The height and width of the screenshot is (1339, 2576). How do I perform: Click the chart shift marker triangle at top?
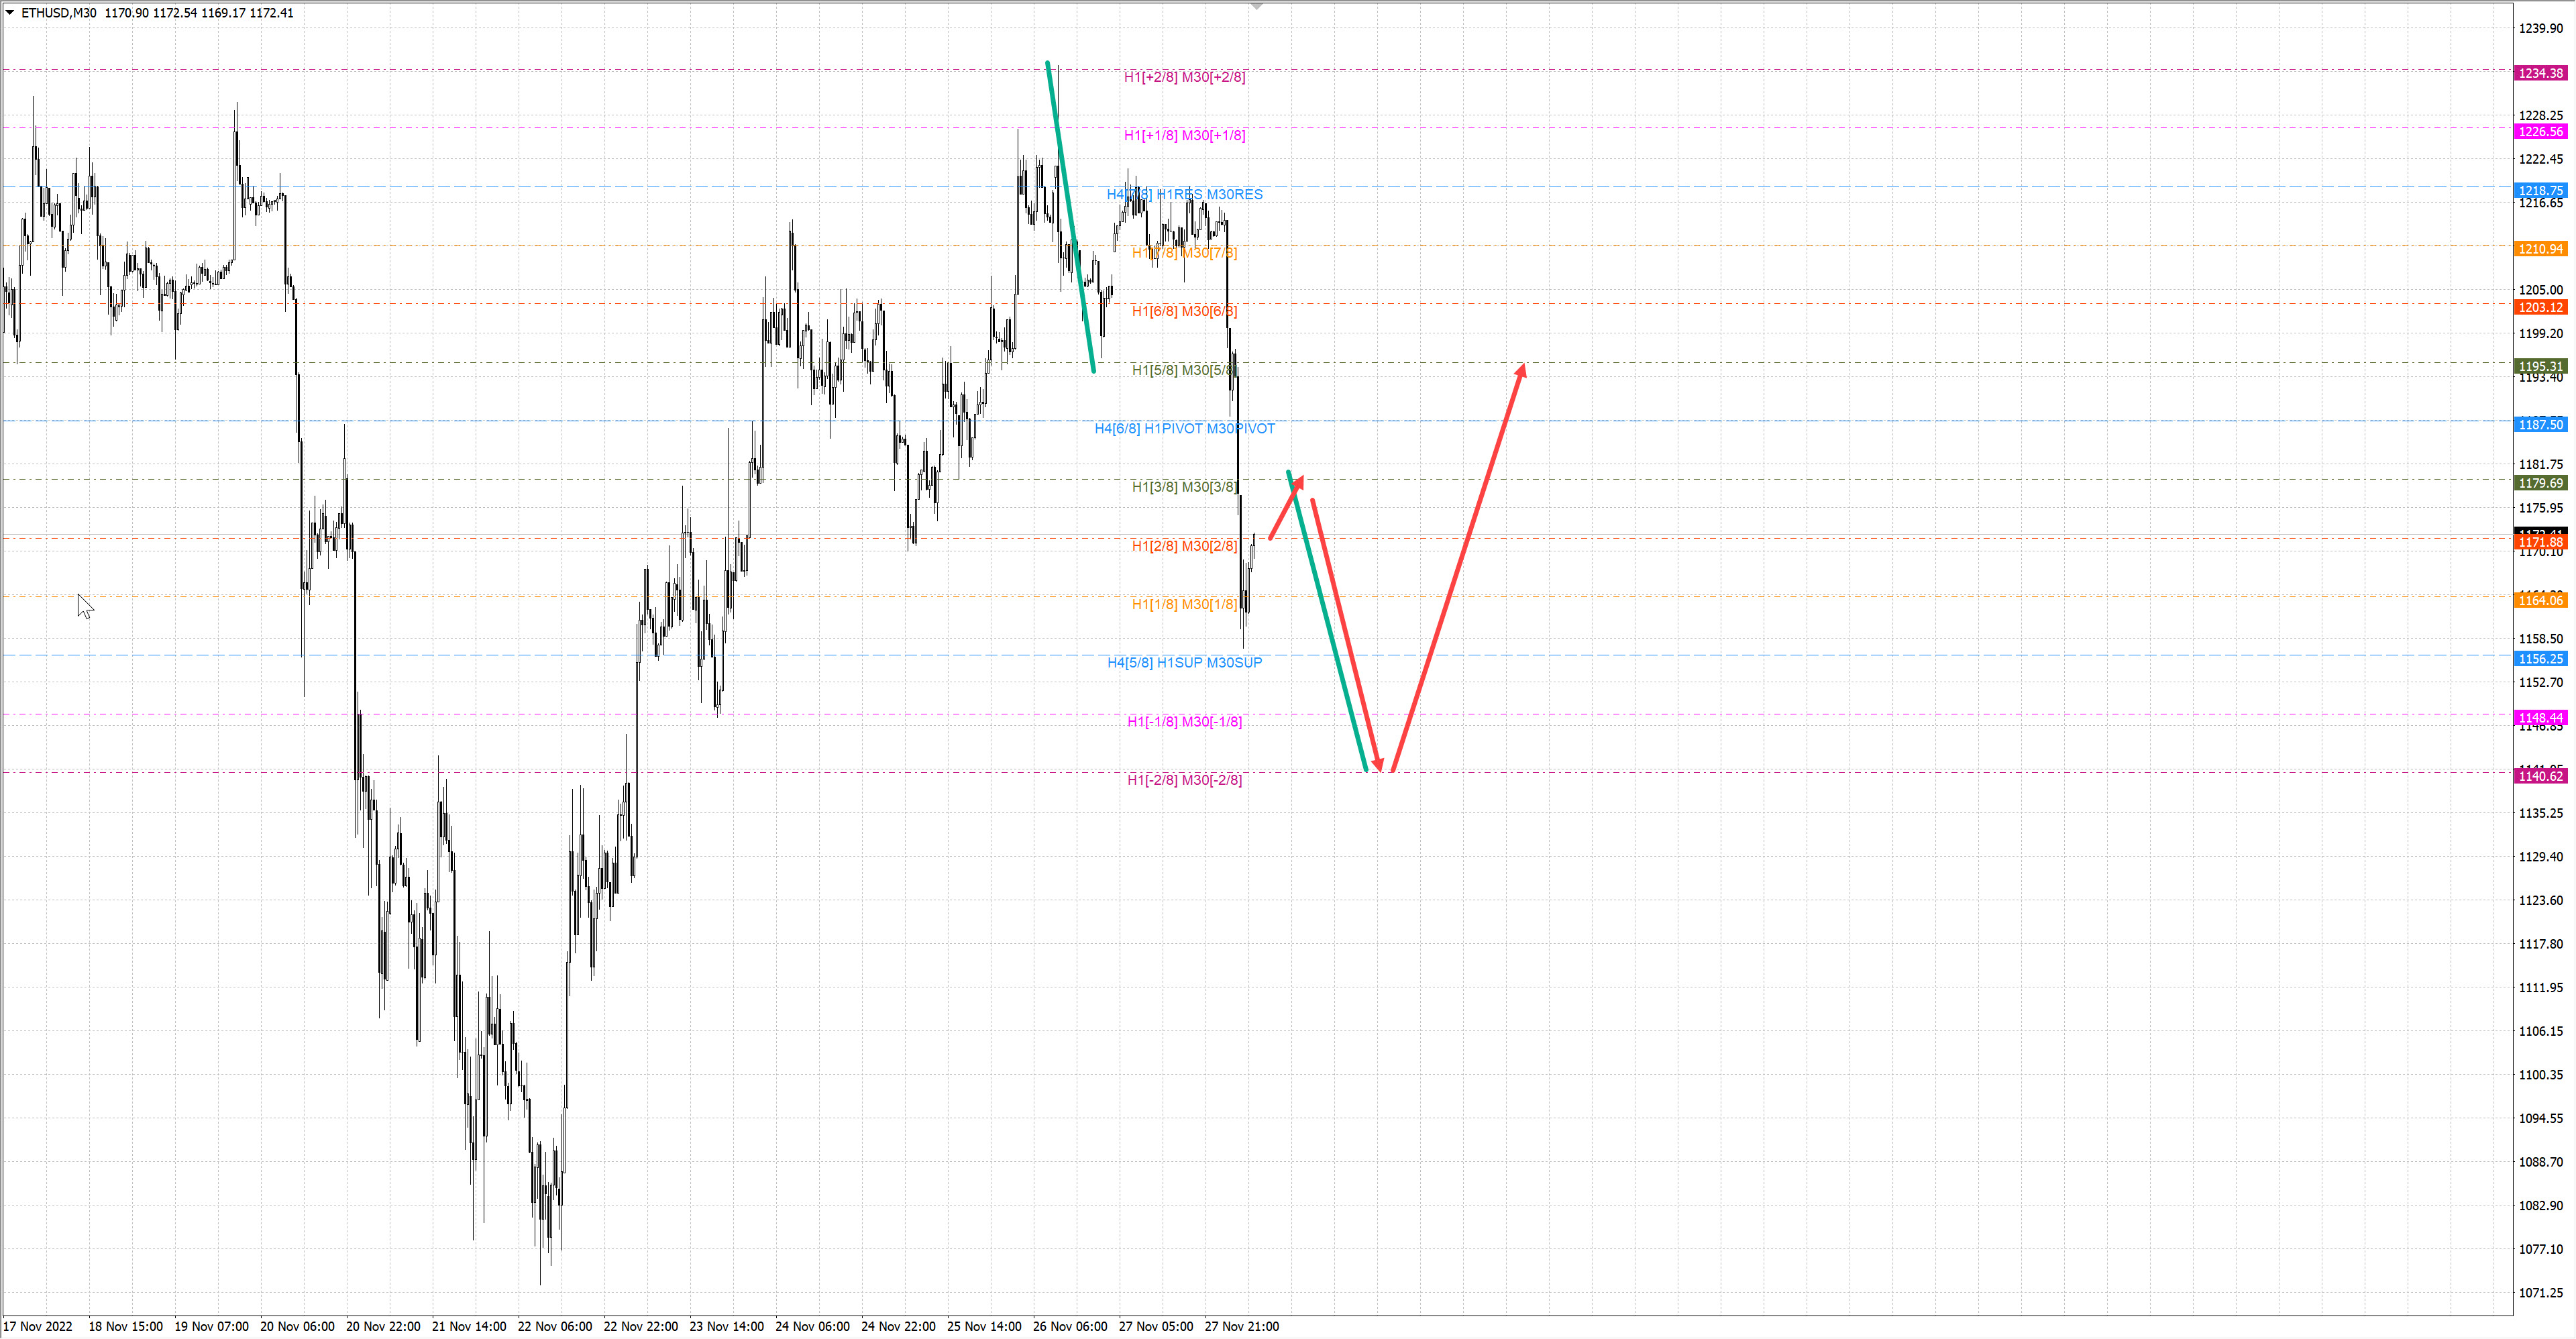(1258, 7)
